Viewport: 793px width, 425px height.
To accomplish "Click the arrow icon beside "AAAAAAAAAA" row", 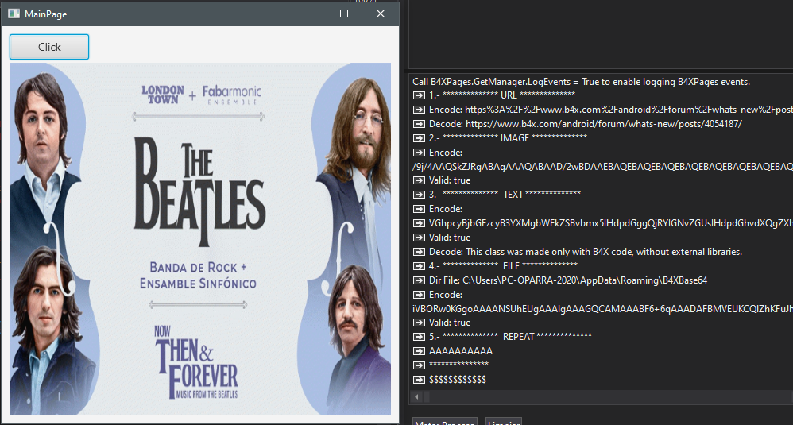I will 419,350.
